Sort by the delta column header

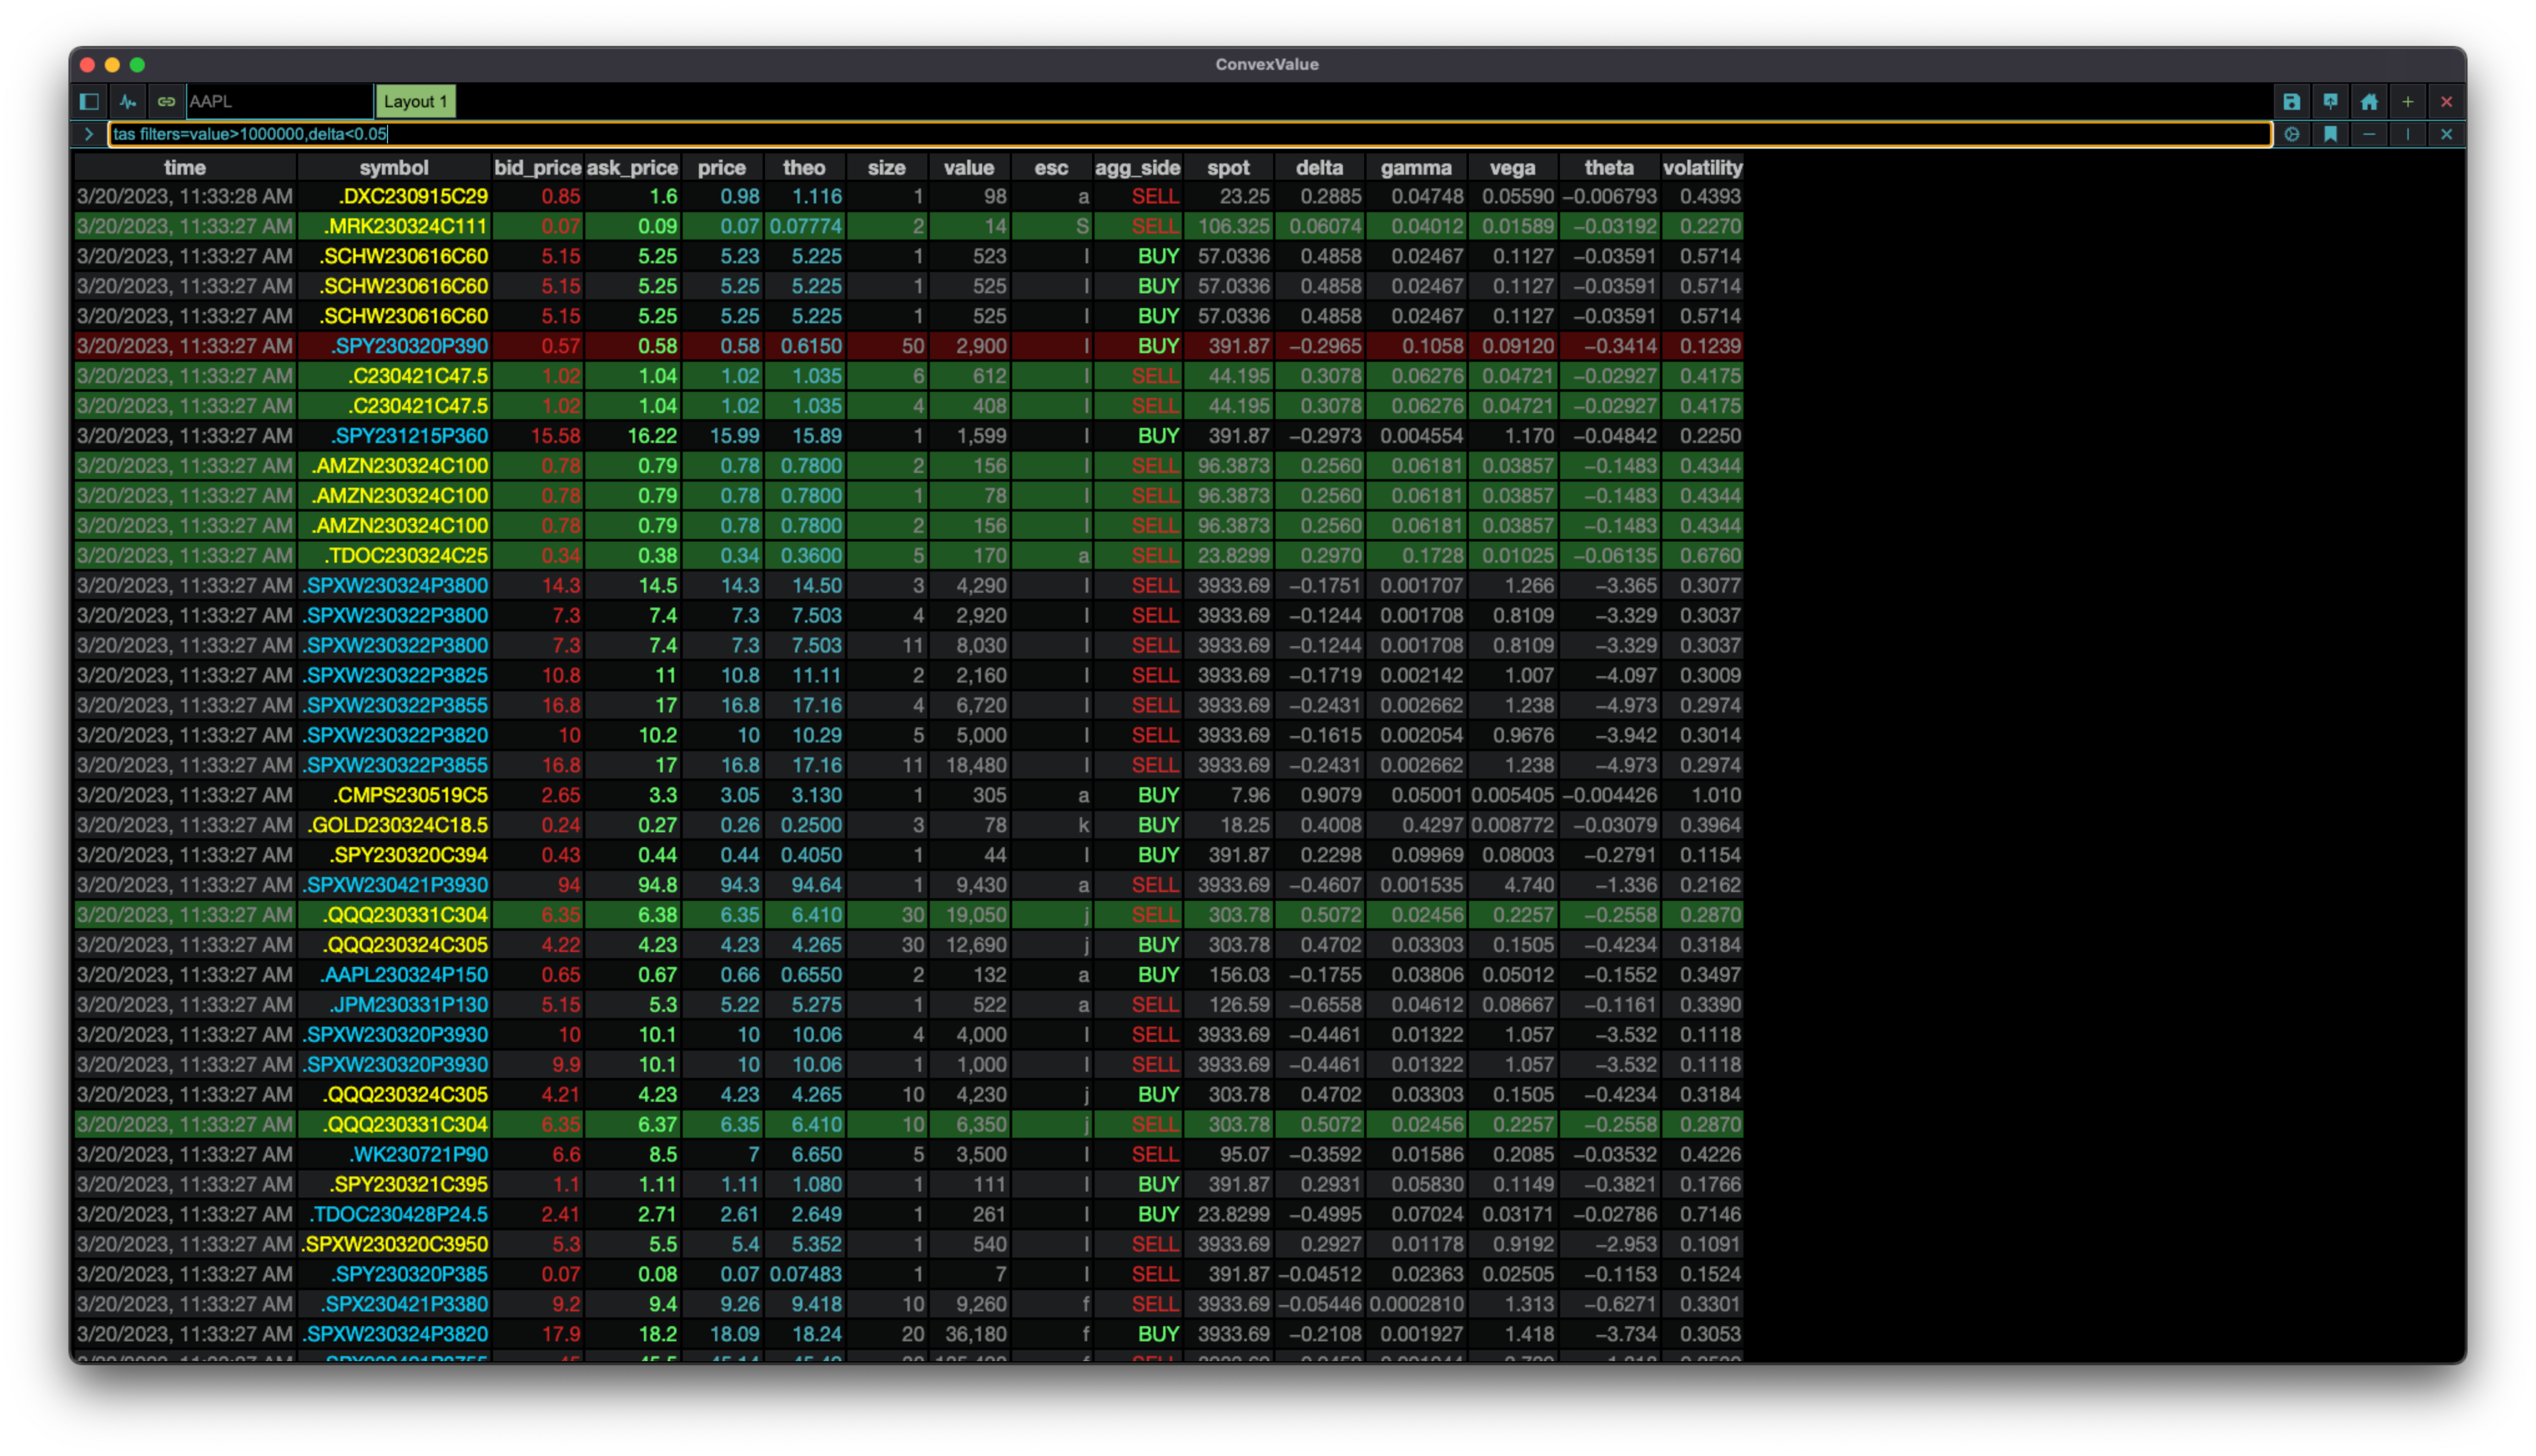(1319, 168)
